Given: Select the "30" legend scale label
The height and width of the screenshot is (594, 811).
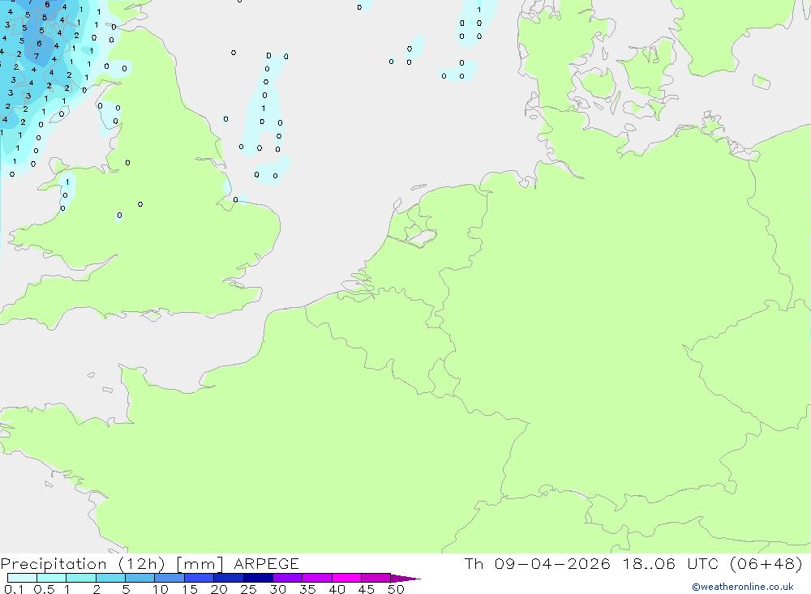Looking at the screenshot, I should point(278,589).
